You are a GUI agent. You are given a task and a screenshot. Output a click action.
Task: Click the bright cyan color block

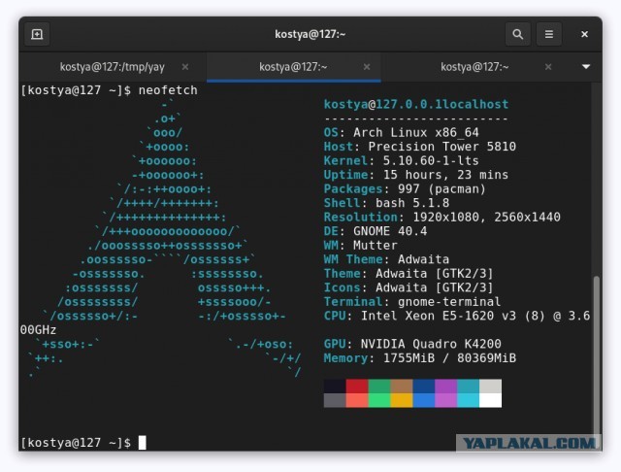tap(468, 400)
